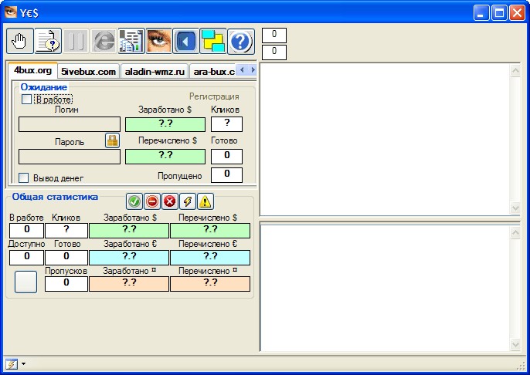Click the red cross statistics icon
Screen dimensions: 530x375
pos(170,201)
